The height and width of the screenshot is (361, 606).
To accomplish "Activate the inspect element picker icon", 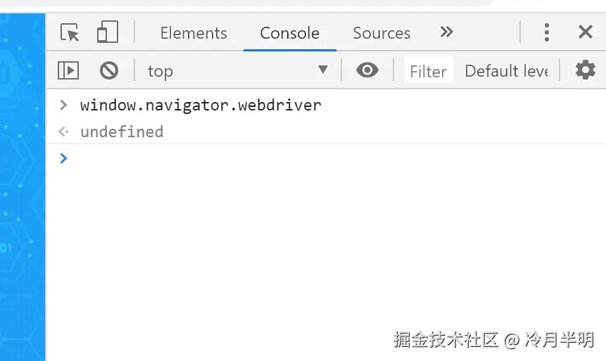I will (x=70, y=32).
